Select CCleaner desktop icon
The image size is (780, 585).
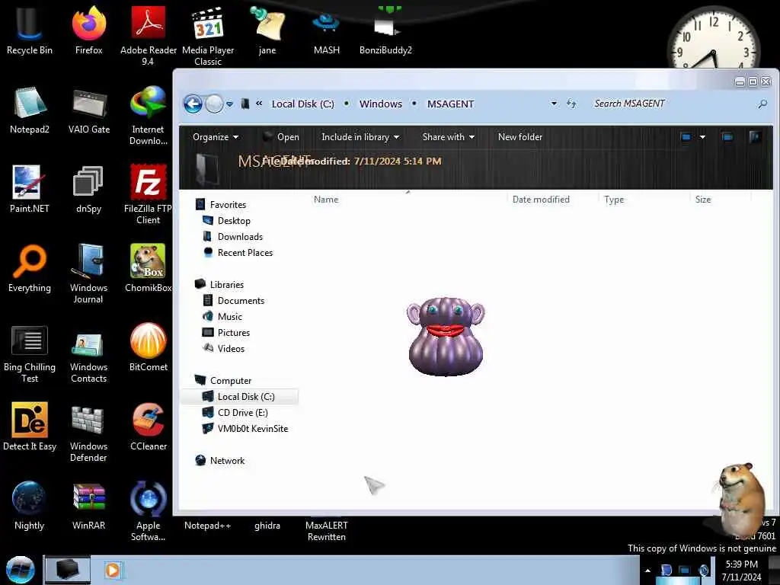click(x=148, y=427)
